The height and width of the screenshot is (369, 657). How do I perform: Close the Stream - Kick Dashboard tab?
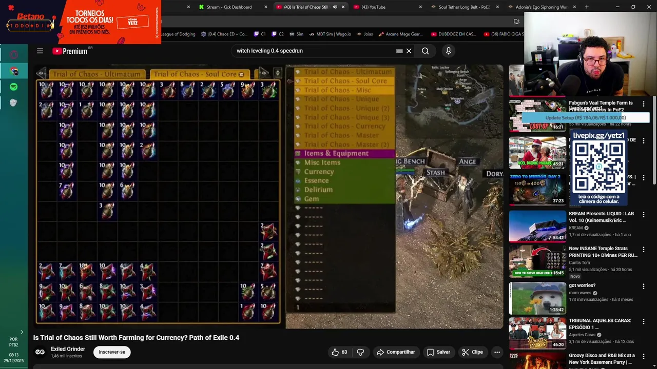coord(265,7)
